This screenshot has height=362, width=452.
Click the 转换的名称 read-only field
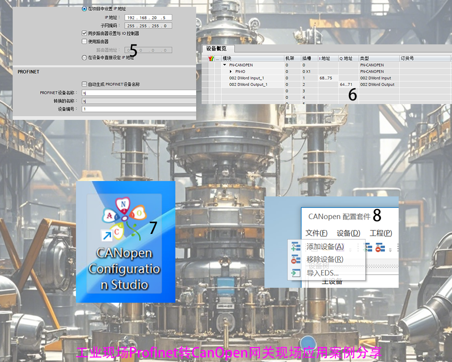coord(139,101)
